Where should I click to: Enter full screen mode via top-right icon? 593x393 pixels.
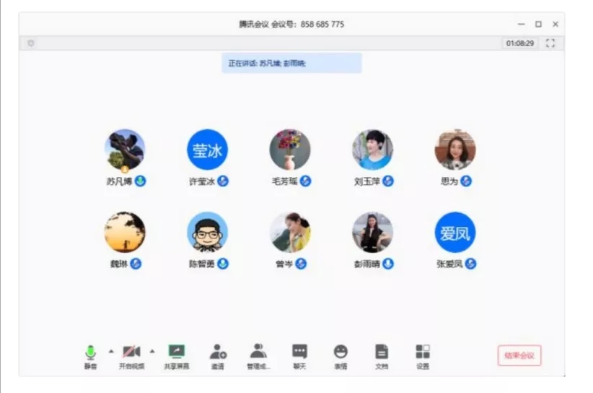click(x=550, y=43)
